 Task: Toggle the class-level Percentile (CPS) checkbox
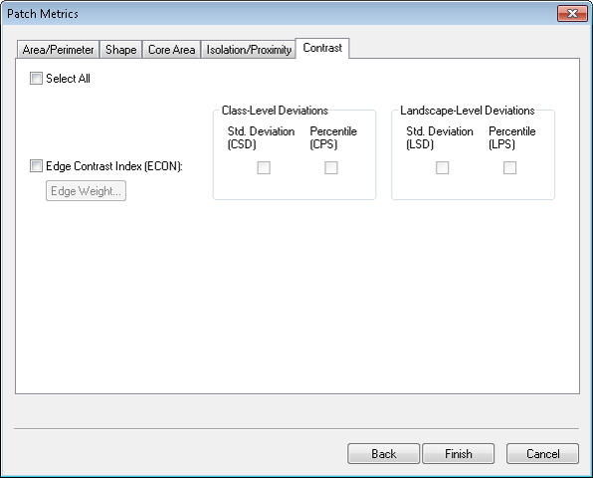pos(331,167)
